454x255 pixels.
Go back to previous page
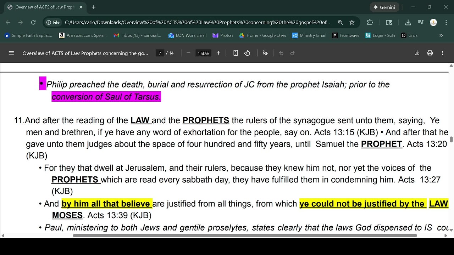8,22
